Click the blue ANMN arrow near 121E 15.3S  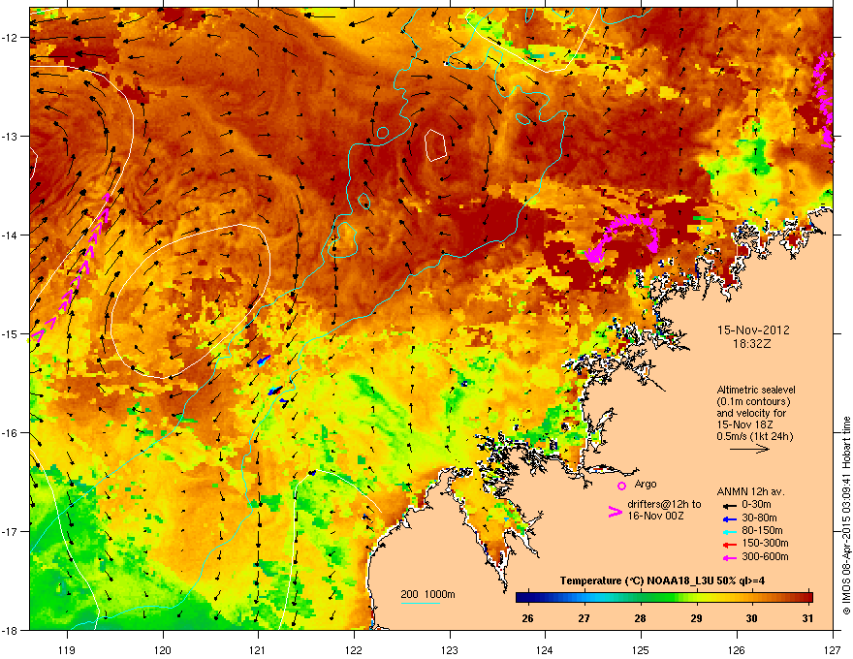pos(264,360)
